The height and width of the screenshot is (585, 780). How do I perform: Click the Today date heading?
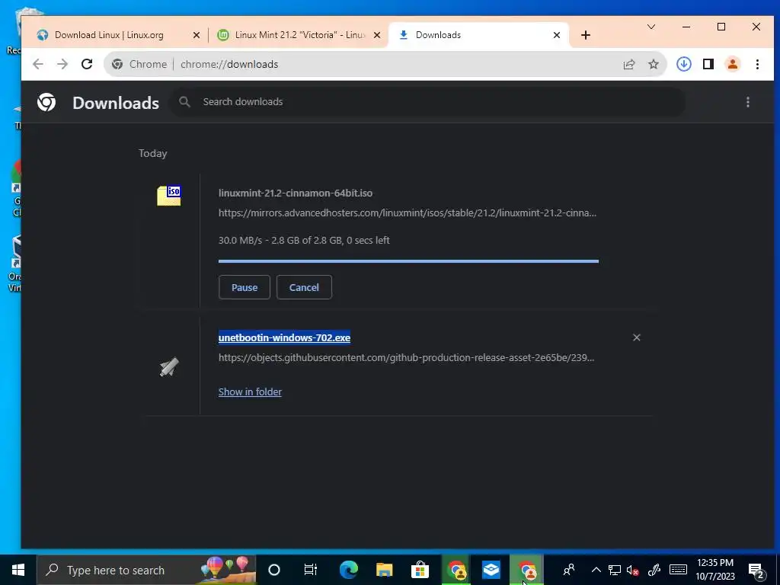(152, 153)
